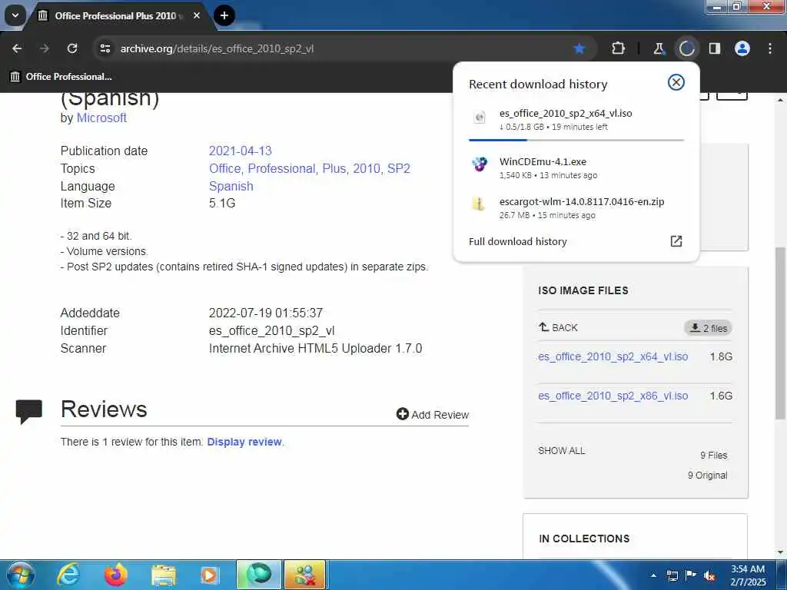The image size is (787, 590).
Task: Open the Windows Start button
Action: tap(20, 575)
